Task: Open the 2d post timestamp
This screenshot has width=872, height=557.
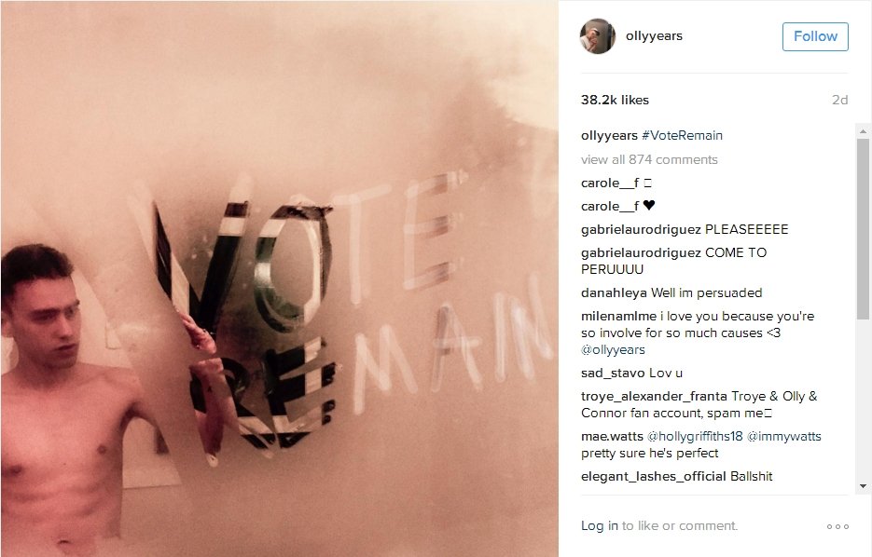Action: pos(839,100)
